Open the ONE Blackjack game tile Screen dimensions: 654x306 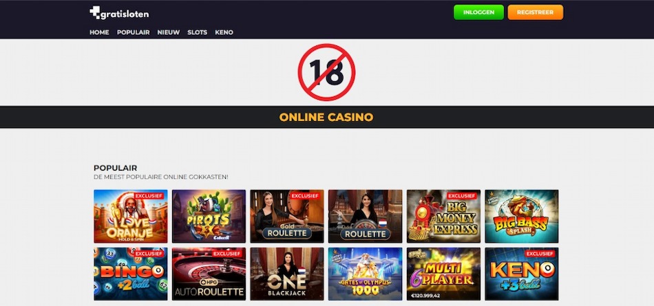click(287, 274)
